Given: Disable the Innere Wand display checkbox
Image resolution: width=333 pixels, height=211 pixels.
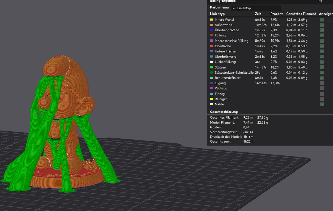Looking at the screenshot, I should click(322, 19).
